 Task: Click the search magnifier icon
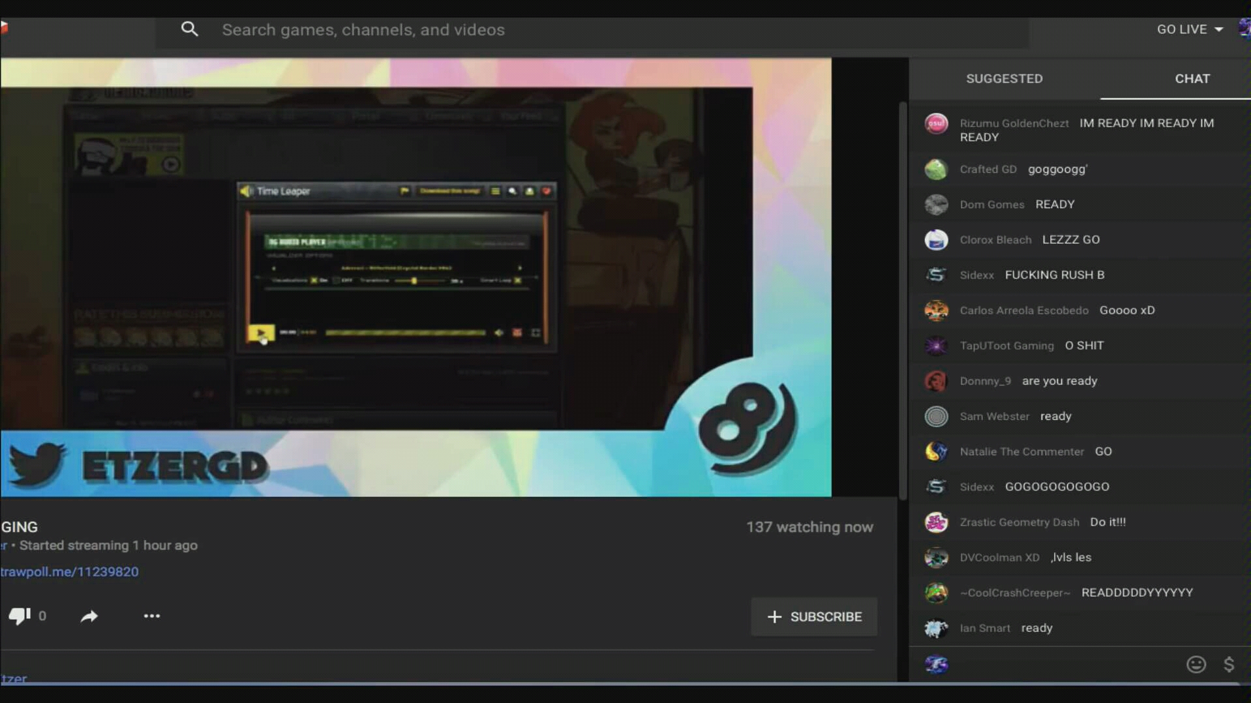(x=189, y=29)
